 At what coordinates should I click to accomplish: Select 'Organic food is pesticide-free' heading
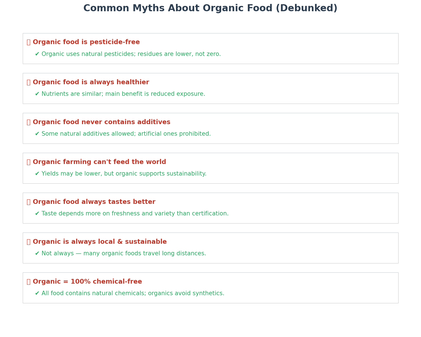pyautogui.click(x=86, y=42)
